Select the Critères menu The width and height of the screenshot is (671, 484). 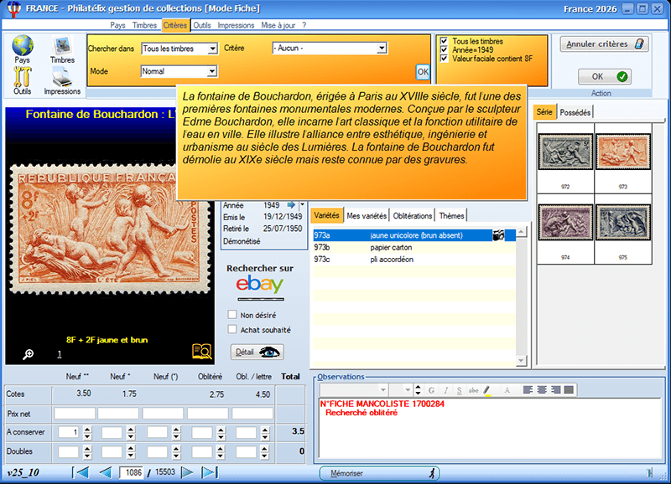click(175, 25)
